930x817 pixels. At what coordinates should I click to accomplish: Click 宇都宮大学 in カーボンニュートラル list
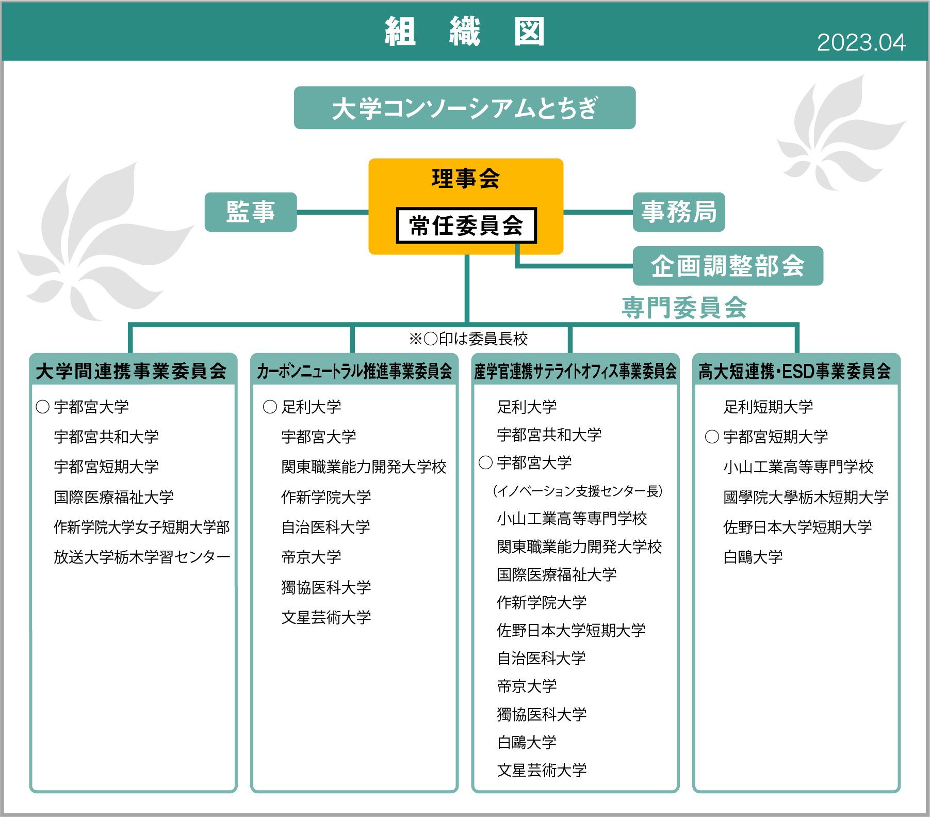pyautogui.click(x=319, y=437)
